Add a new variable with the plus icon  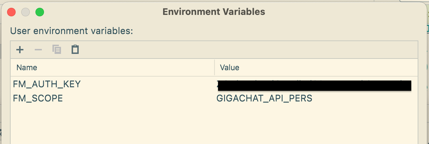pos(20,50)
